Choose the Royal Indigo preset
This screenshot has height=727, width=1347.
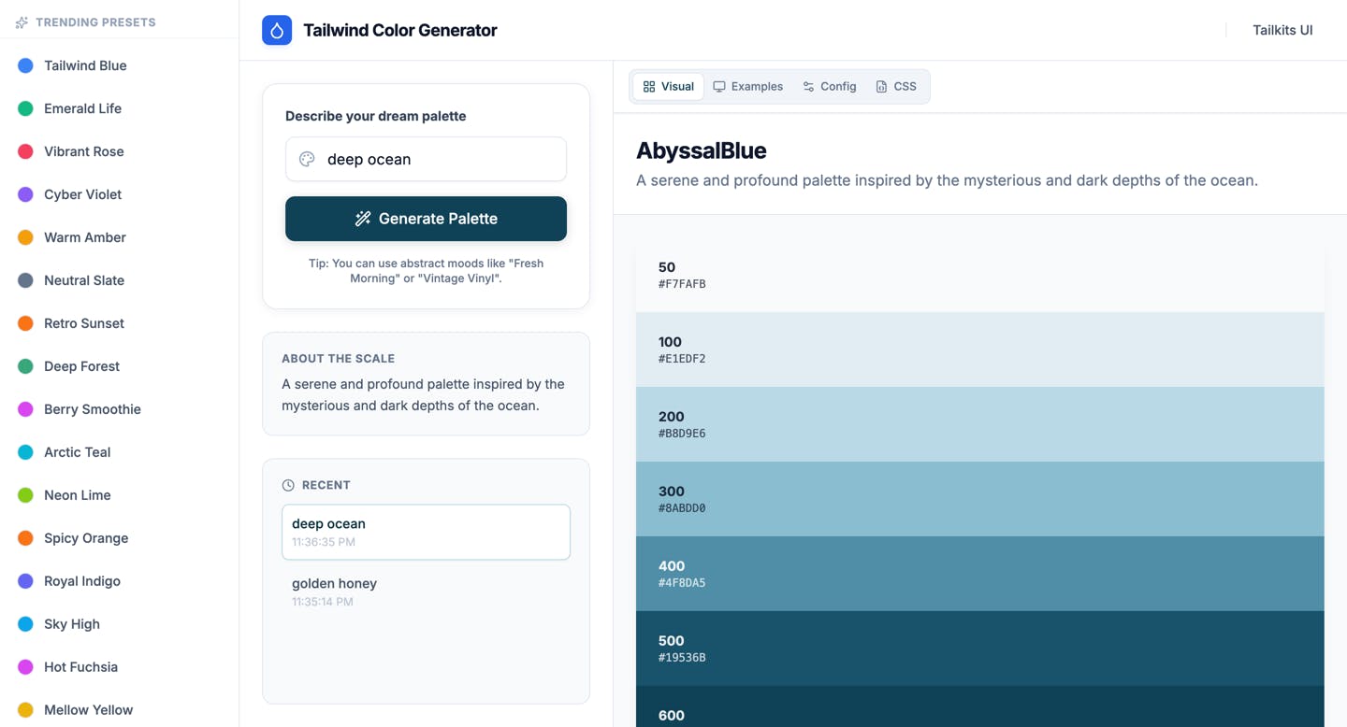(81, 581)
